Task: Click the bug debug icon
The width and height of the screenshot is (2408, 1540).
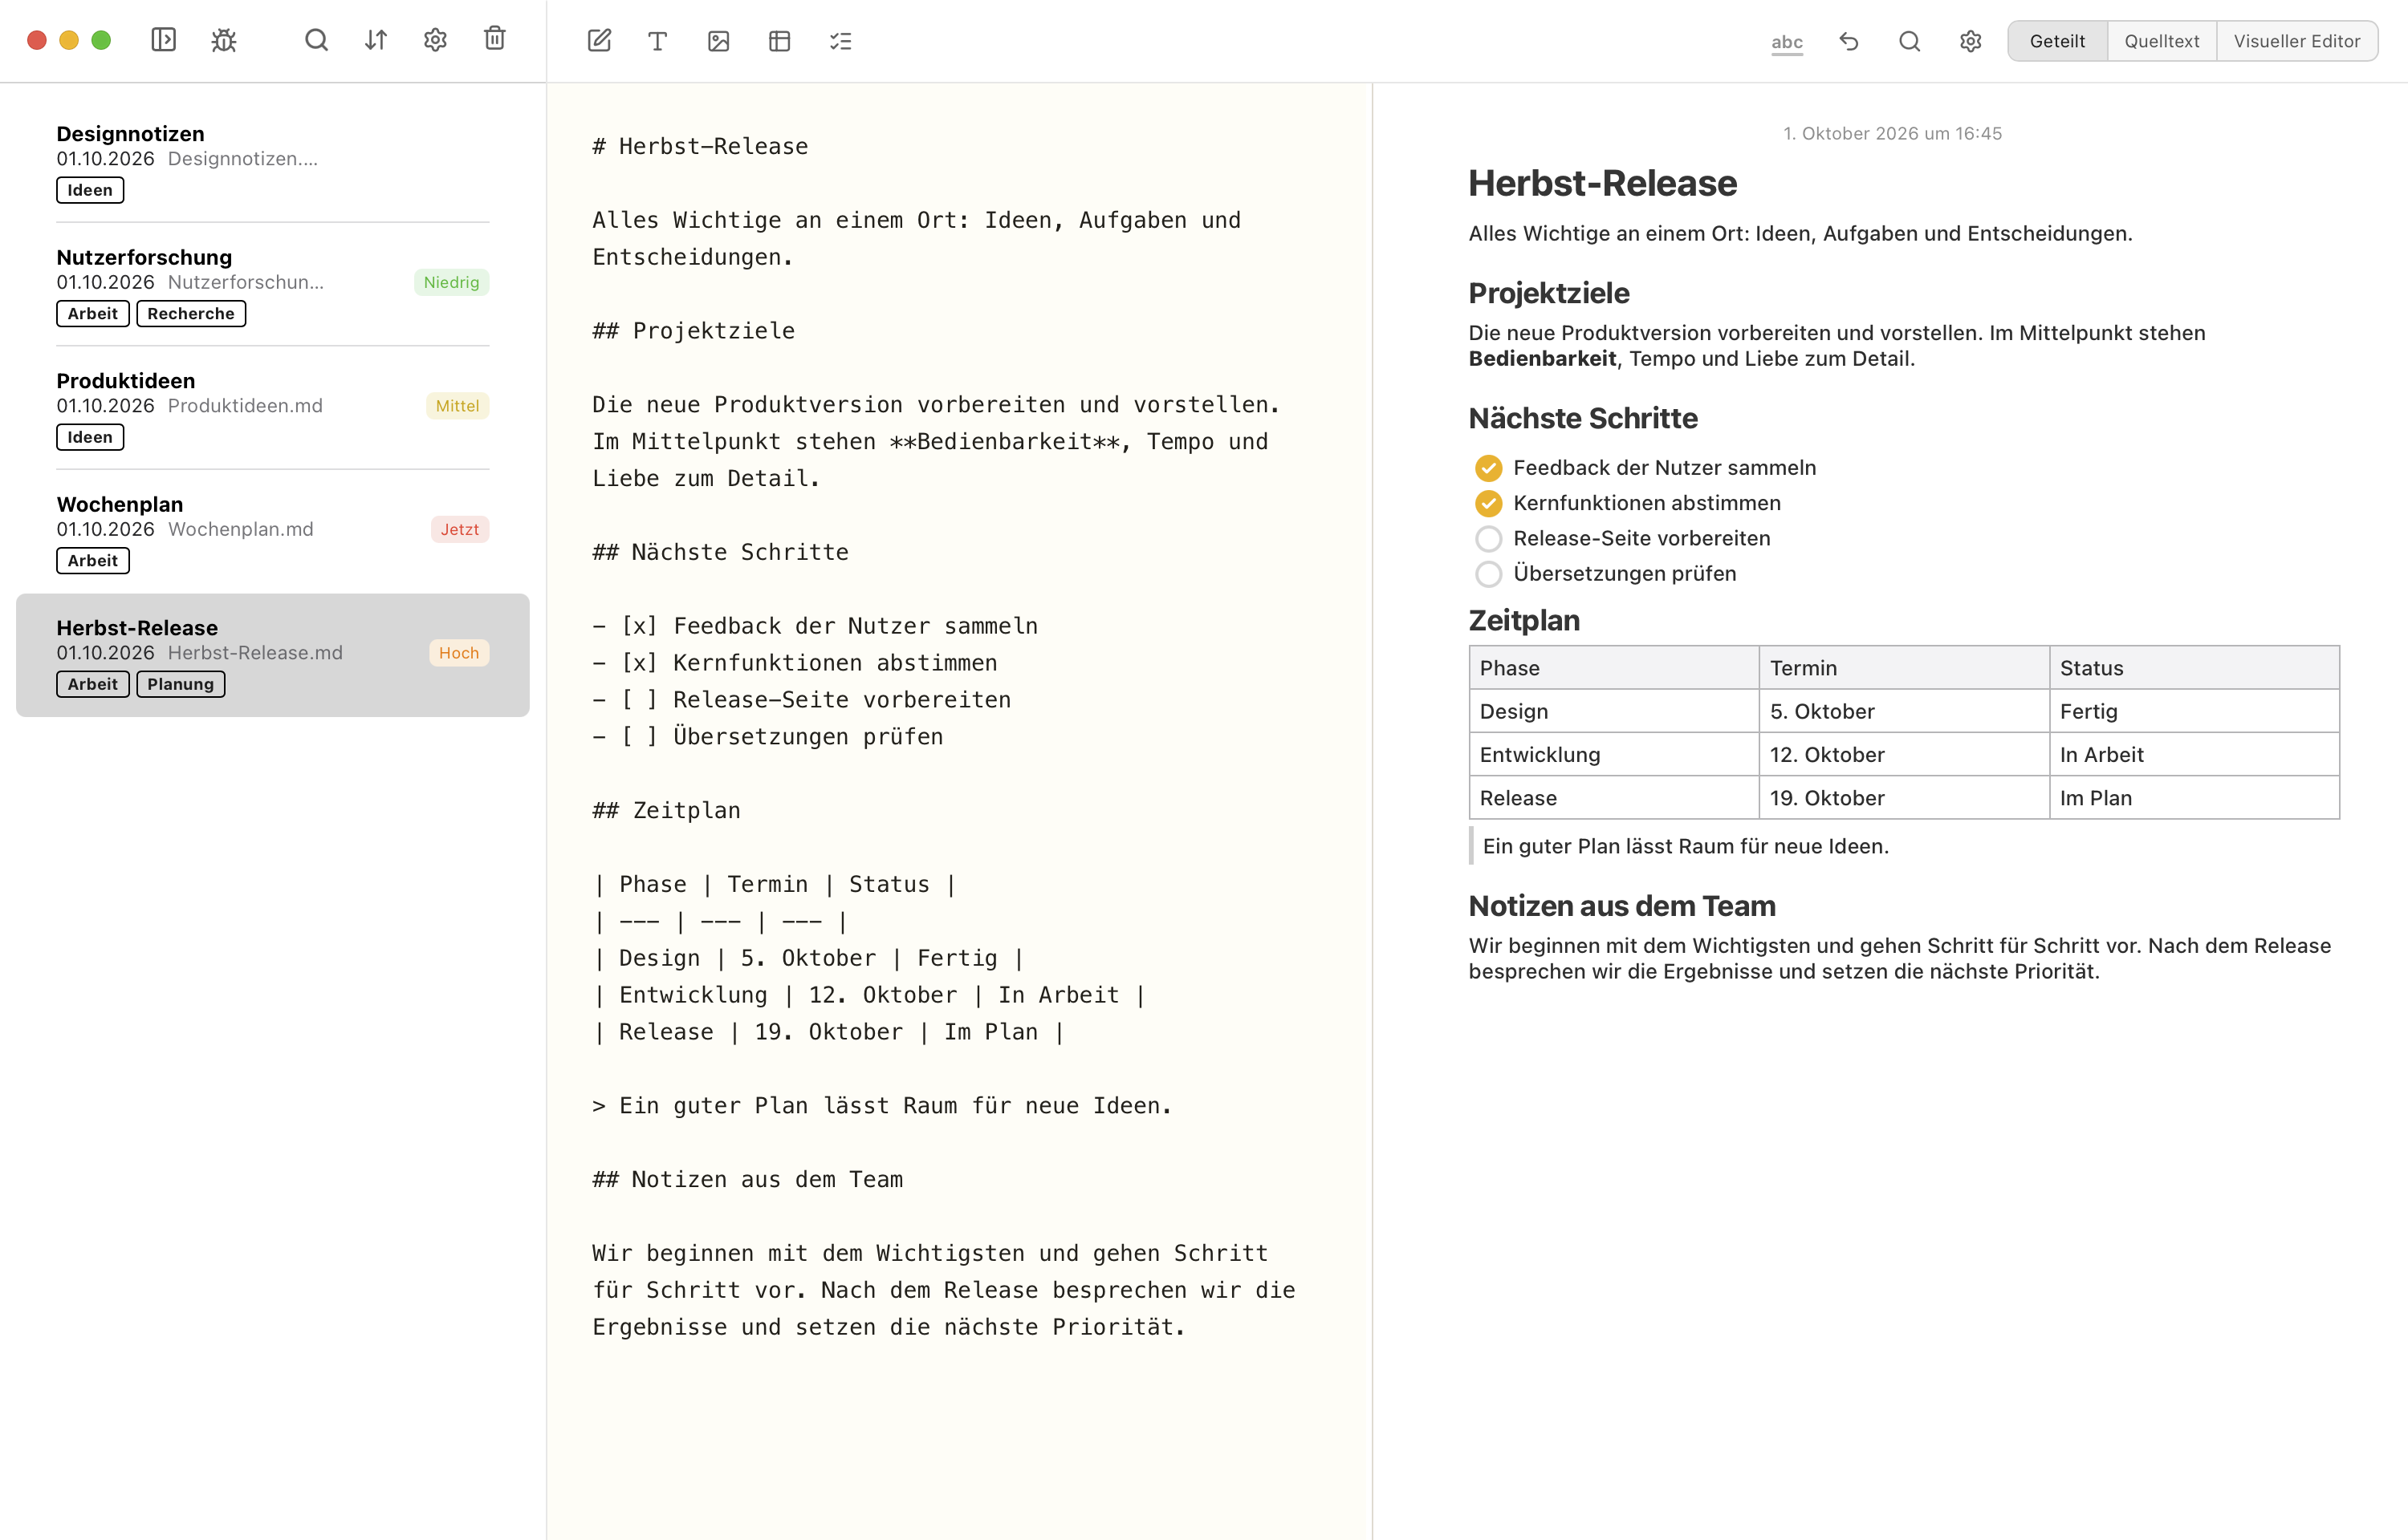Action: coord(224,40)
